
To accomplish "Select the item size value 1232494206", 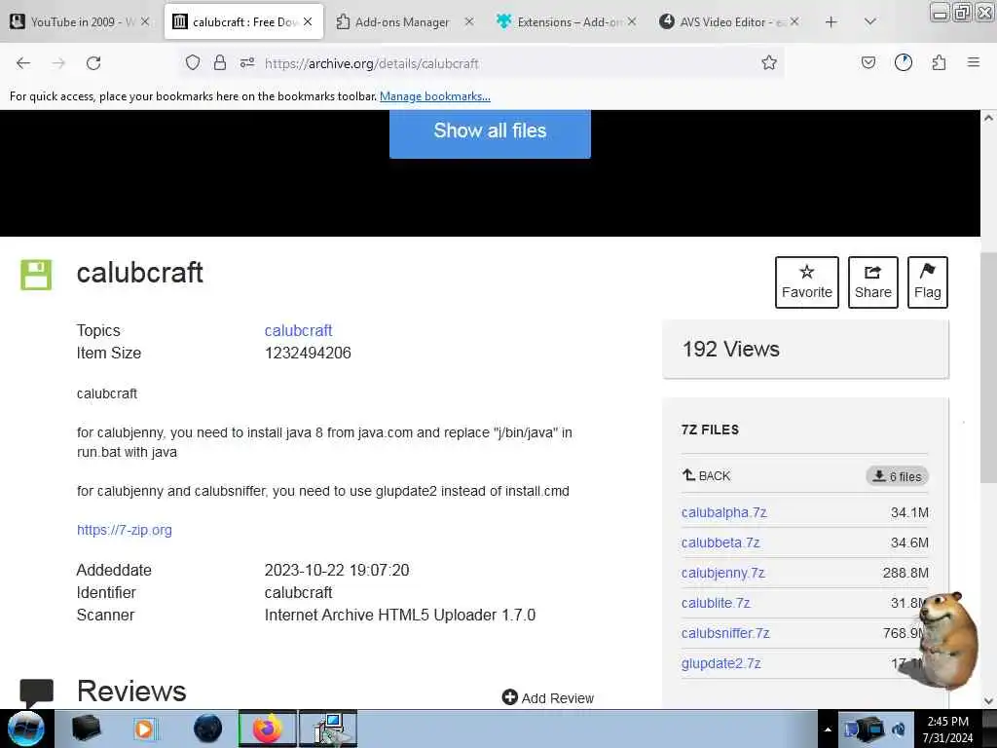I will click(x=308, y=353).
